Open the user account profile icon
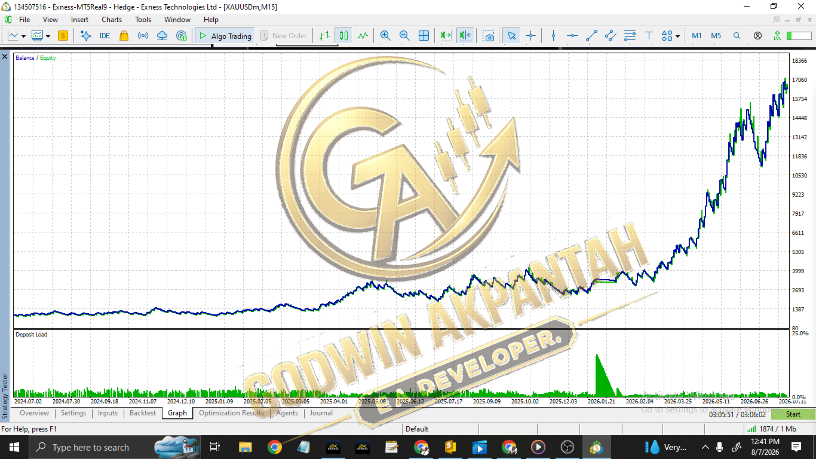The height and width of the screenshot is (459, 816). 757,36
